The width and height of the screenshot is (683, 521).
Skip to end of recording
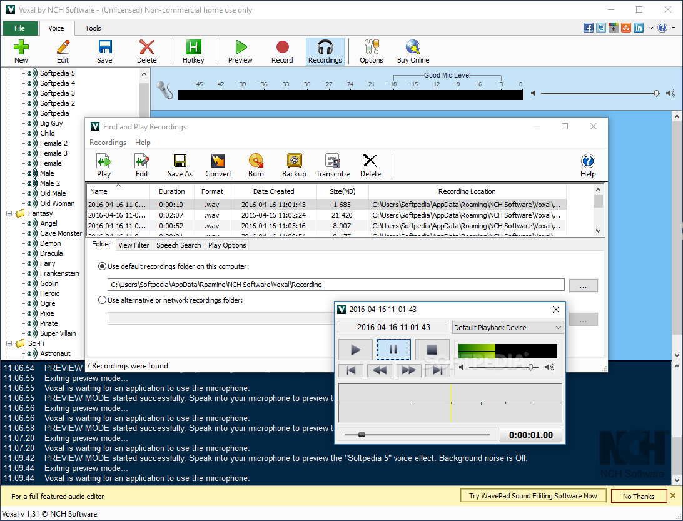pyautogui.click(x=437, y=370)
